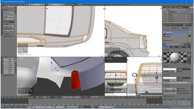Screen dimensions: 194x109
Task: Toggle the Transparency checkbox
Action: click(166, 96)
